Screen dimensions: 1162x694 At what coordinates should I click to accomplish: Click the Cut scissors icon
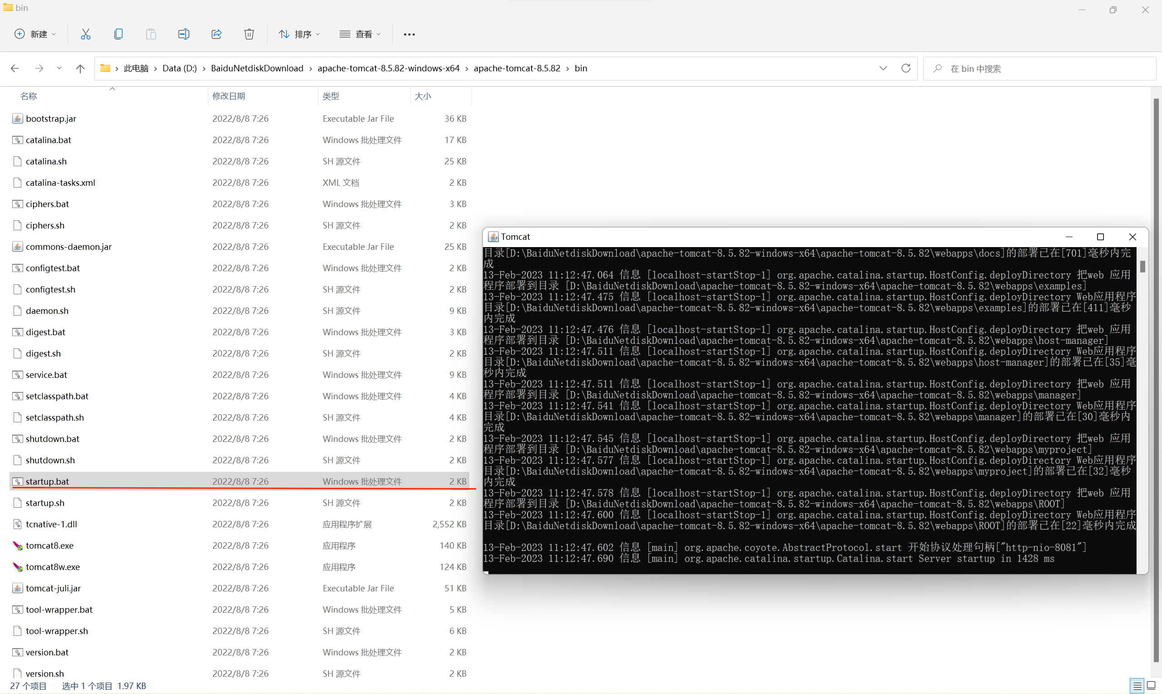(85, 34)
